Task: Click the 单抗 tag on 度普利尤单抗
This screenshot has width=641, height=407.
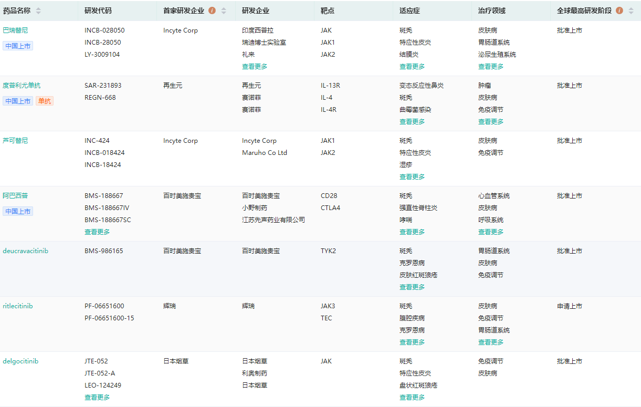Action: tap(45, 101)
